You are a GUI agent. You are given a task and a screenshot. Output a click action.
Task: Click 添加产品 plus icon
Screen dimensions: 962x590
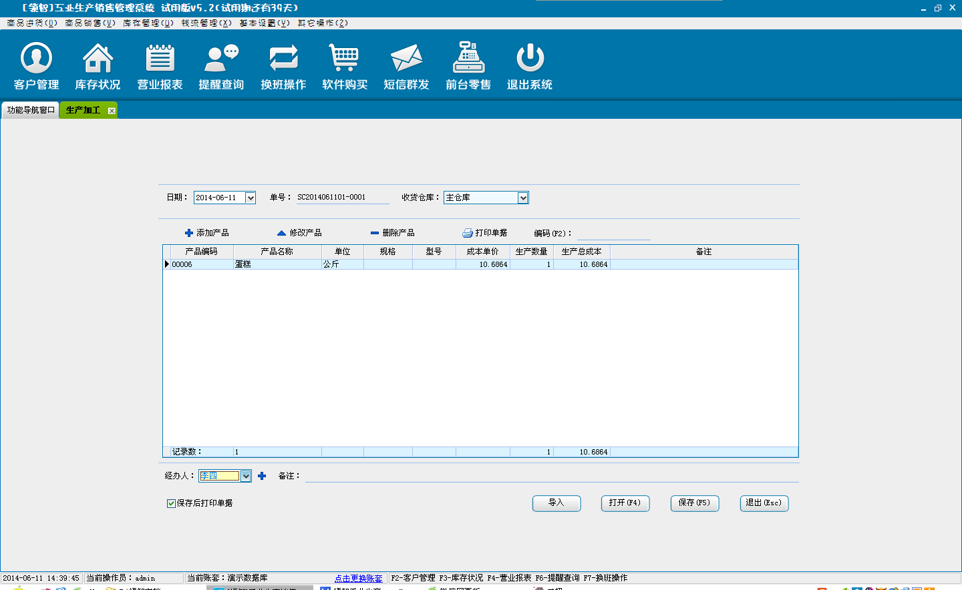[x=189, y=233]
